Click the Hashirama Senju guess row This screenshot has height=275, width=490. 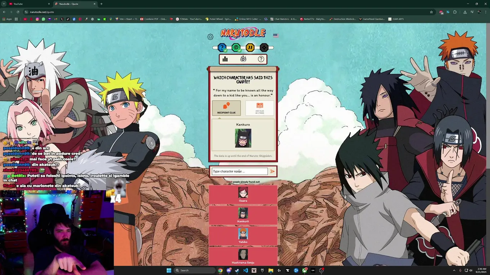(243, 256)
